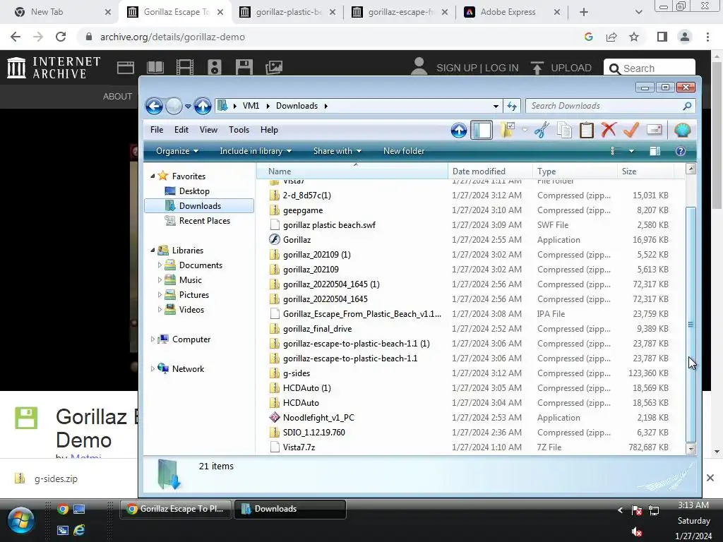Click the muted volume tray icon

[637, 531]
